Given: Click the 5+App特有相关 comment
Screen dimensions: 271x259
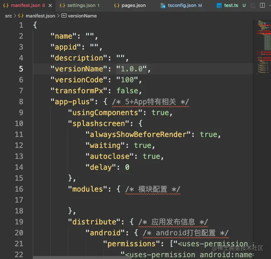Looking at the screenshot, I should tap(151, 102).
